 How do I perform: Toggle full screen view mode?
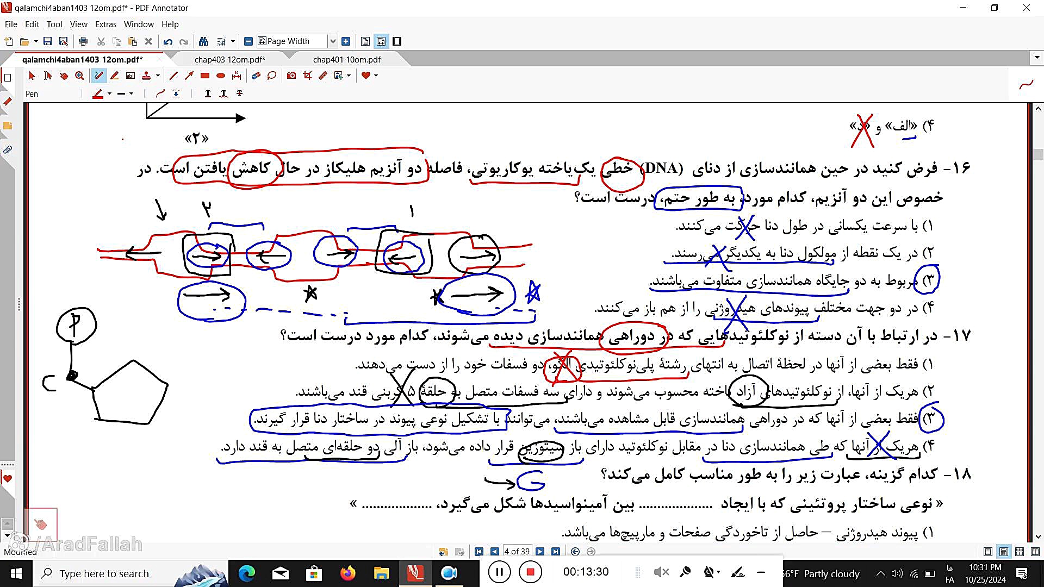397,41
